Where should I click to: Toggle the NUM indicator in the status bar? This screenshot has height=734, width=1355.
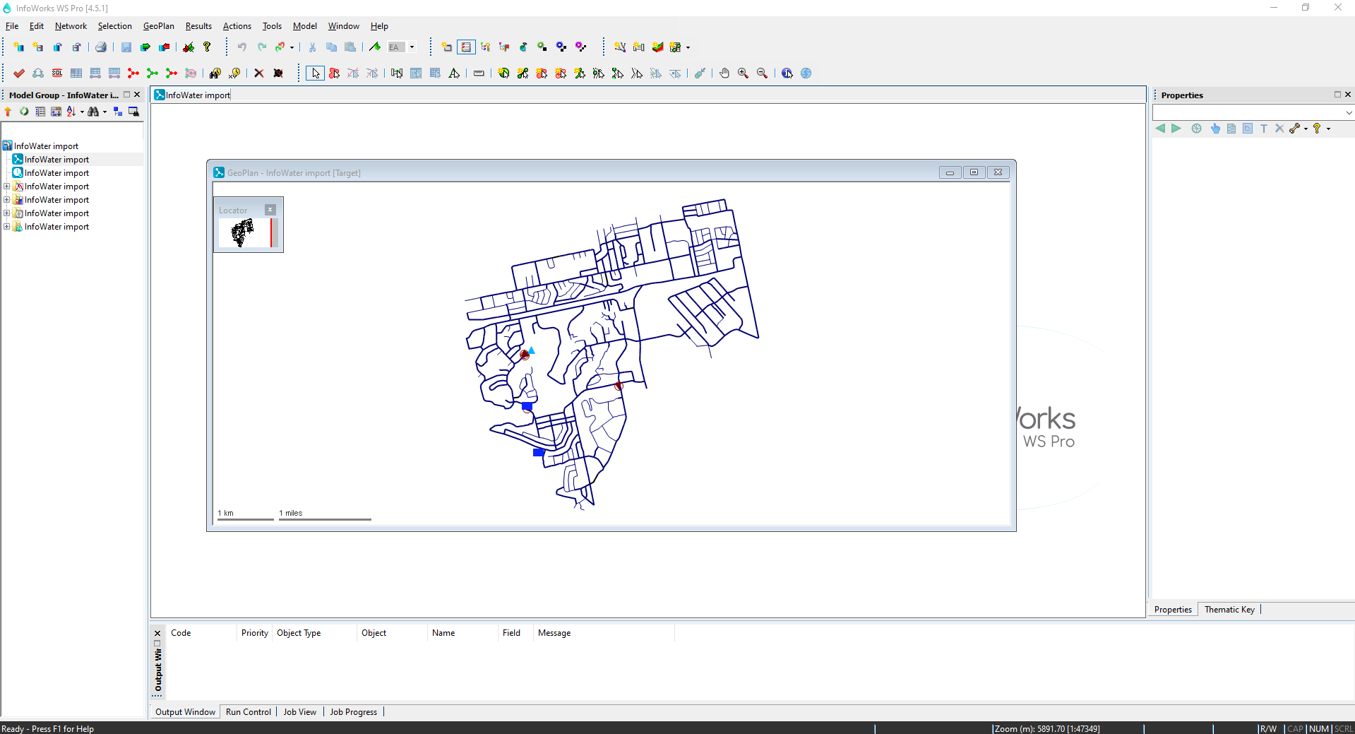(x=1319, y=728)
